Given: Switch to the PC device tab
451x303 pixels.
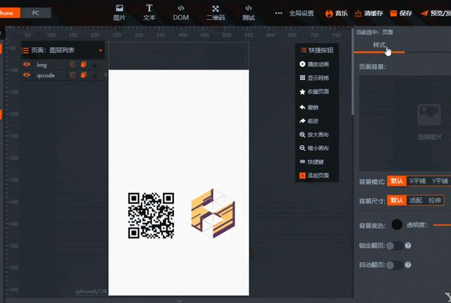Looking at the screenshot, I should pos(35,13).
